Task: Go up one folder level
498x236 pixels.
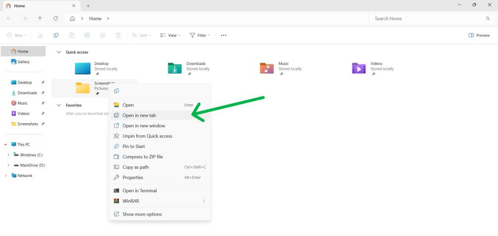Action: coord(40,19)
